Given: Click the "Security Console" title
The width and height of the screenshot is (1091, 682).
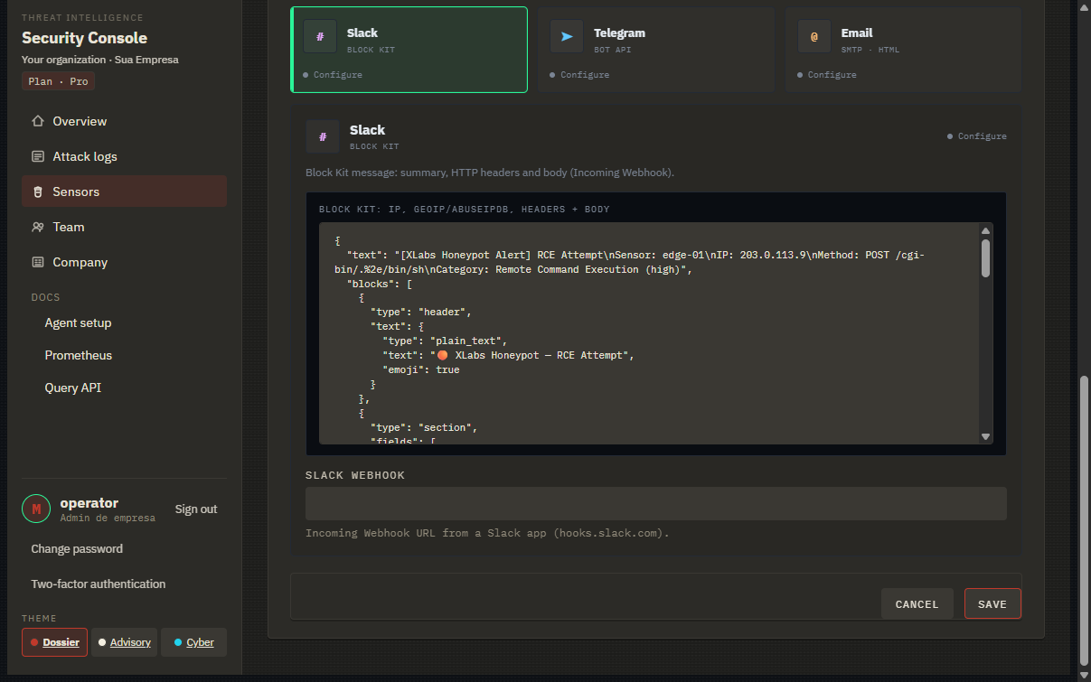Looking at the screenshot, I should pyautogui.click(x=84, y=38).
